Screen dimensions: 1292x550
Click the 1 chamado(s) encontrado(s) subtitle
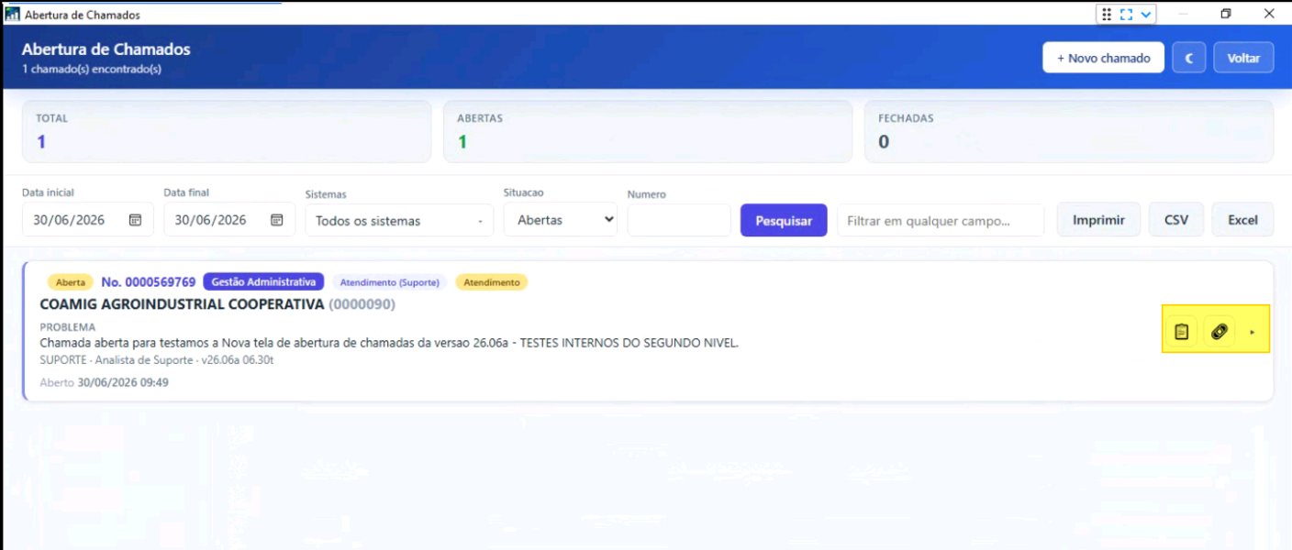[x=92, y=69]
